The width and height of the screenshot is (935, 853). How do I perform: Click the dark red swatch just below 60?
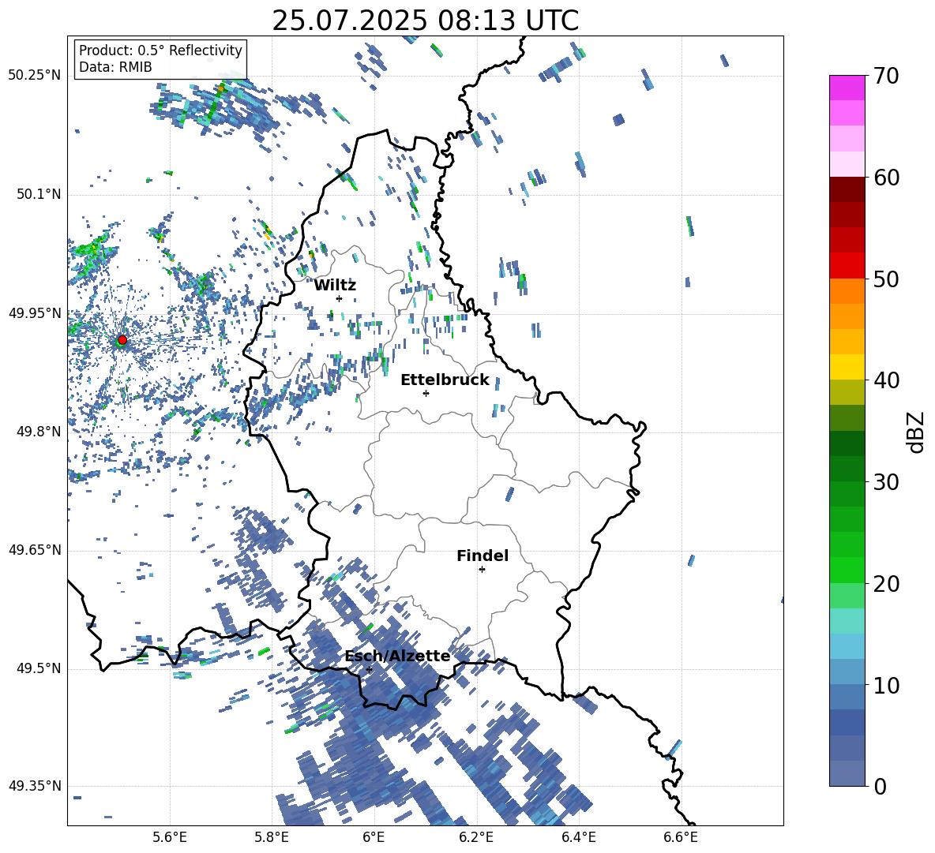coord(847,189)
